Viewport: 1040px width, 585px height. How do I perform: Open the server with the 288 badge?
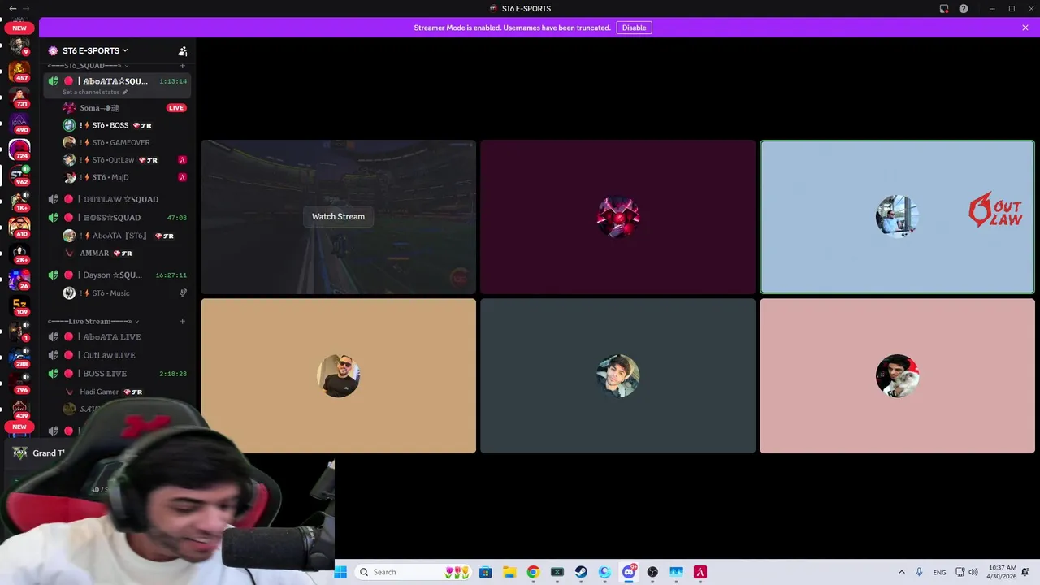pos(19,357)
